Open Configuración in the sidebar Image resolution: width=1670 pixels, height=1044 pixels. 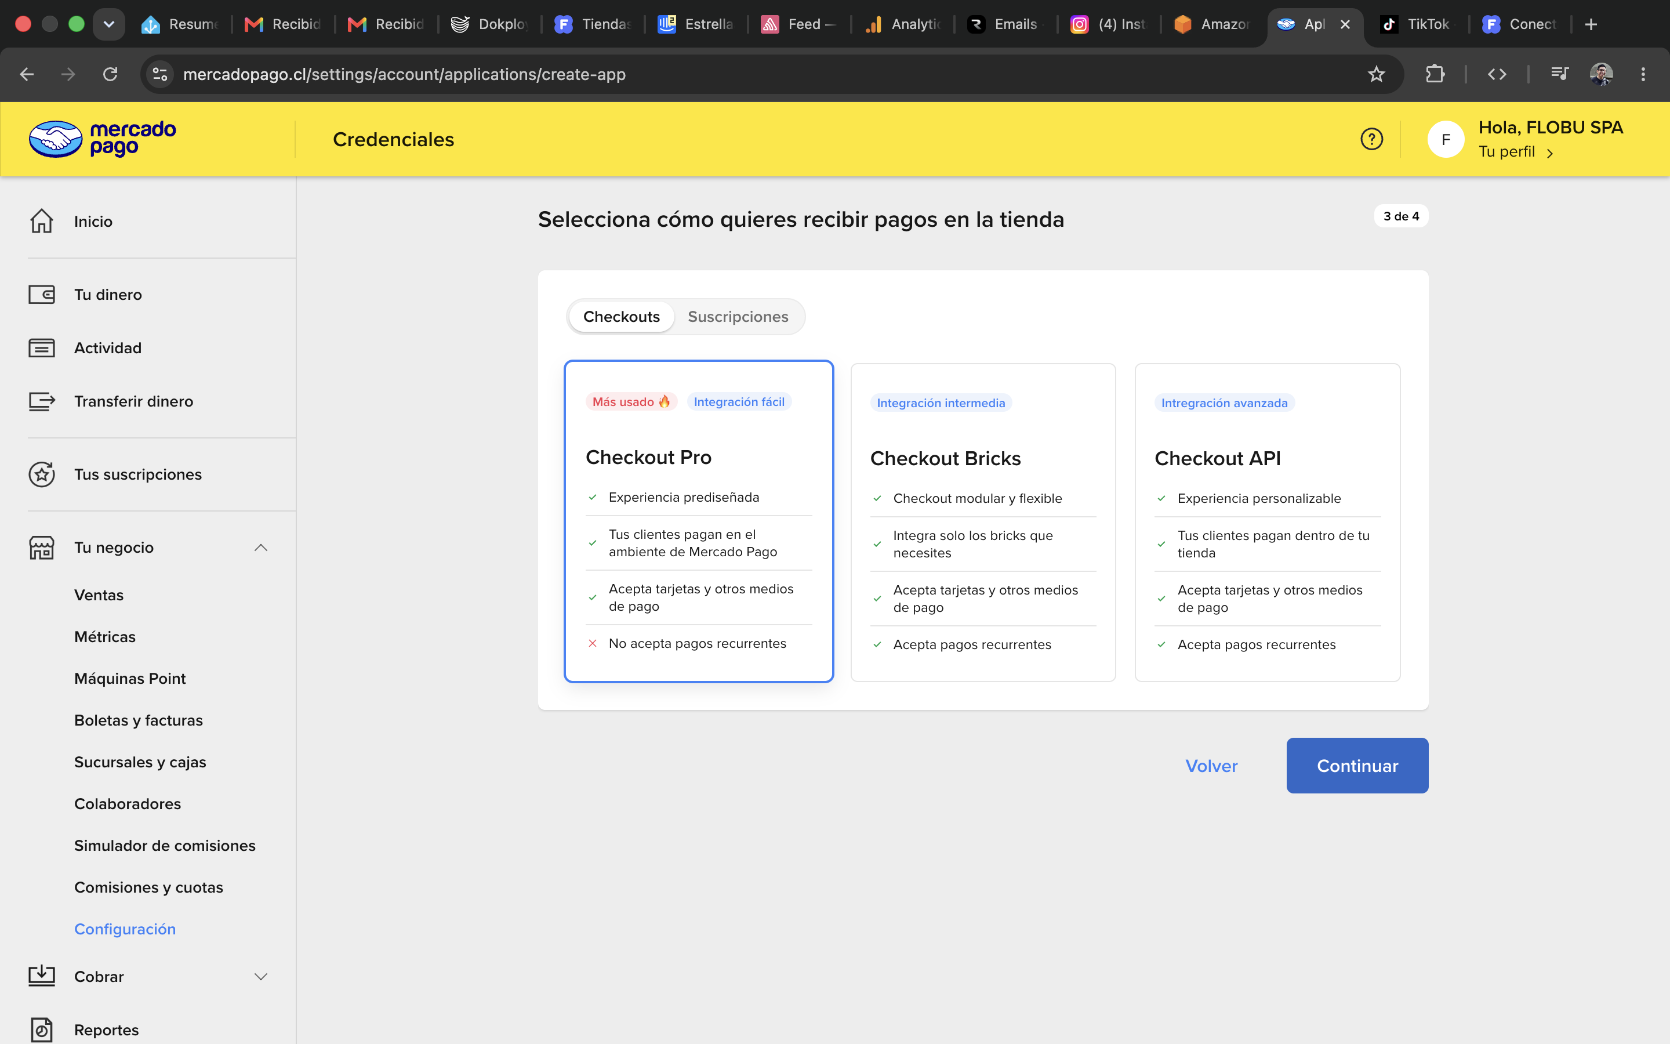(x=125, y=929)
